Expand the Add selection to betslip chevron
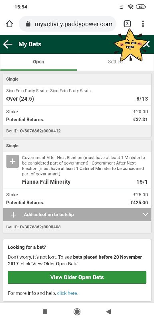Screen dimensions: 154x321 click(146, 215)
